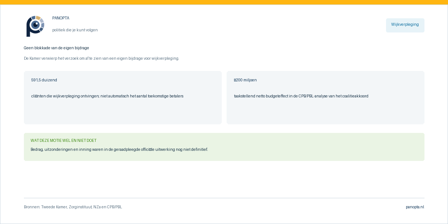
Task: Click empty area of the left statistic card
Action: click(123, 112)
